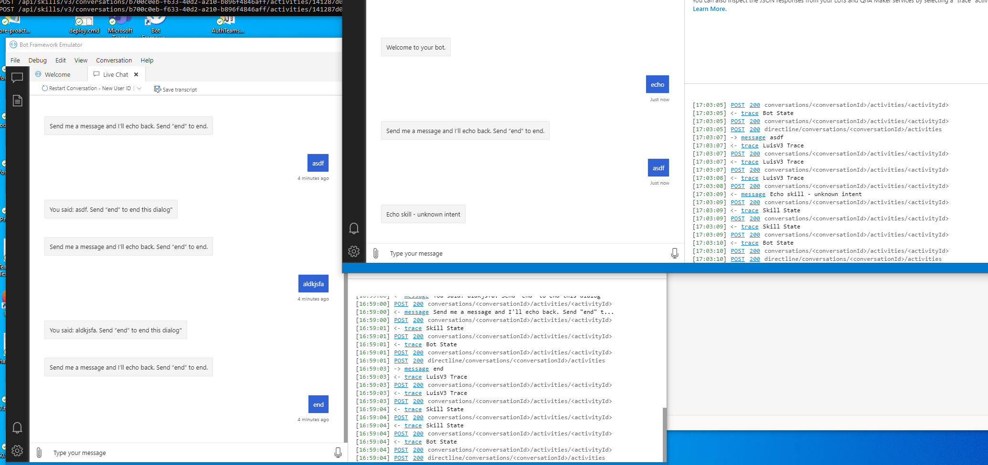Open the trace link for LuisV3 Trace

[x=749, y=145]
